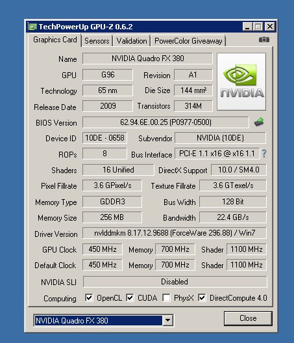Switch to the Validation tab

point(132,41)
